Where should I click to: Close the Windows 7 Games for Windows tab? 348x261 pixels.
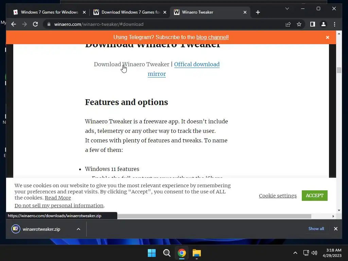point(84,12)
